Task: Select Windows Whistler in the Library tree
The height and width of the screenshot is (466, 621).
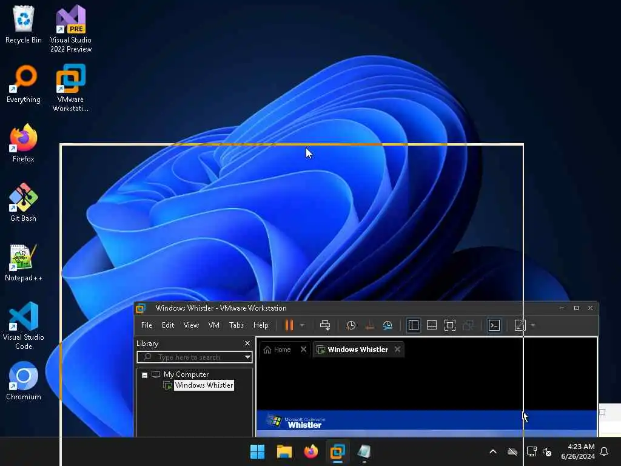Action: pyautogui.click(x=204, y=385)
